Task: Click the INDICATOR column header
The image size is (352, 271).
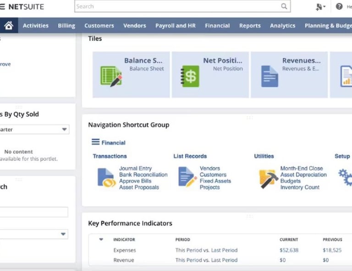Action: tap(124, 239)
